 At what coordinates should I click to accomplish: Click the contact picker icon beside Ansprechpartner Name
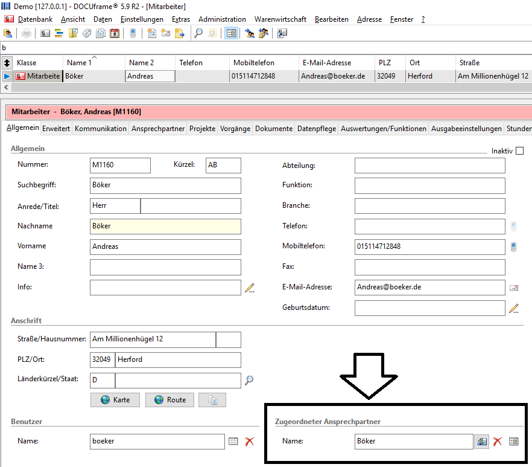pyautogui.click(x=481, y=442)
